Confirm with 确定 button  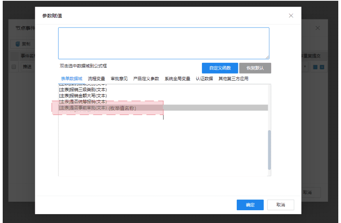tap(250, 205)
